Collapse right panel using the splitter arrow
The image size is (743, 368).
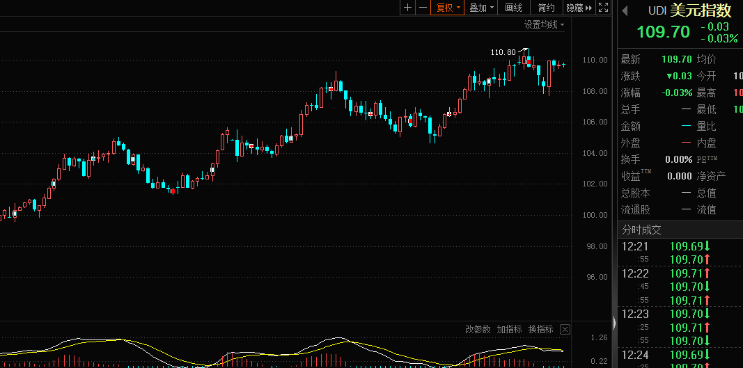pos(614,323)
